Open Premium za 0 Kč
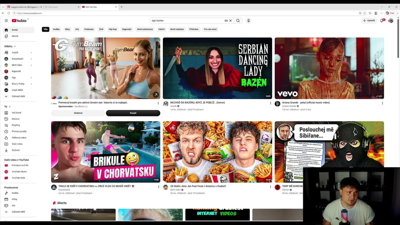400x225 pixels. [x=19, y=165]
